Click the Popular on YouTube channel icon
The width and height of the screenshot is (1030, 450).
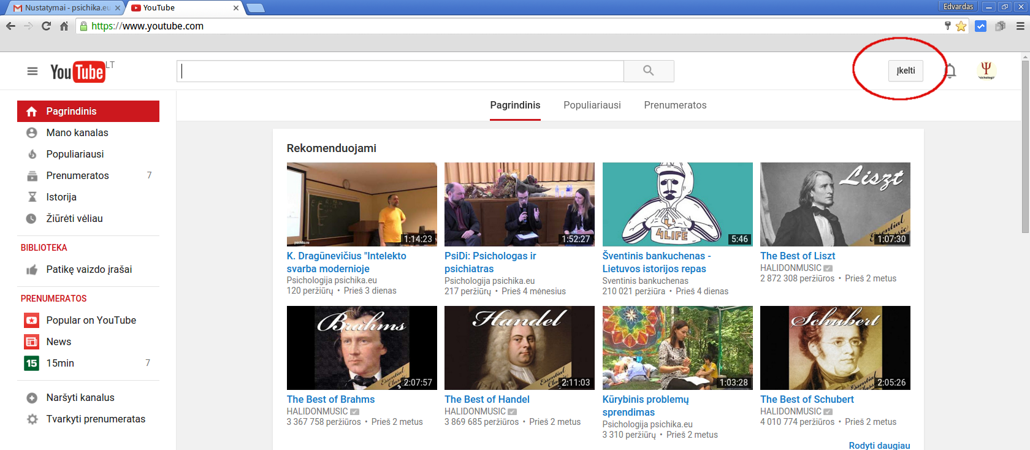point(31,320)
